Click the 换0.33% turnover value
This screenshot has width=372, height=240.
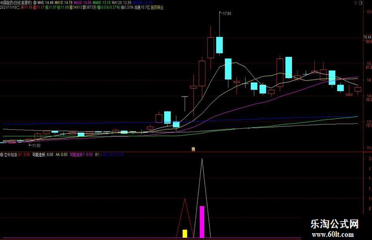click(127, 7)
